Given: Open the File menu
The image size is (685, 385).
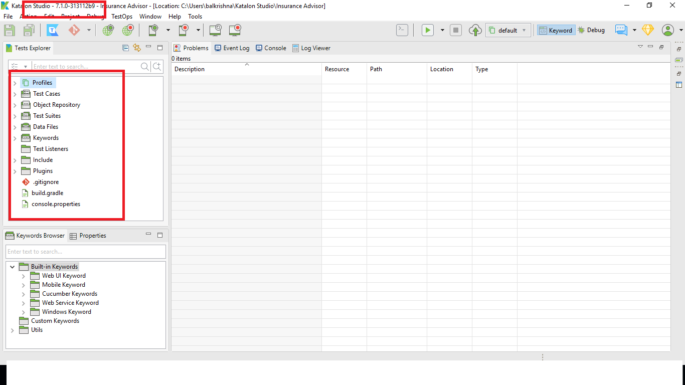Looking at the screenshot, I should (x=8, y=17).
